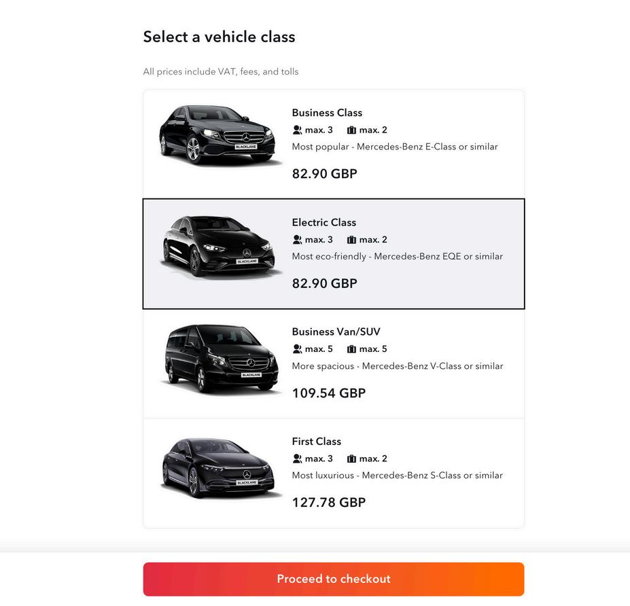Image resolution: width=630 pixels, height=606 pixels.
Task: Click the Mercedes EQE car image
Action: tap(220, 245)
